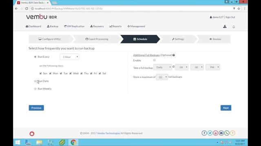Image resolution: width=261 pixels, height=146 pixels.
Task: Open the VM Replication menu
Action: [74, 26]
